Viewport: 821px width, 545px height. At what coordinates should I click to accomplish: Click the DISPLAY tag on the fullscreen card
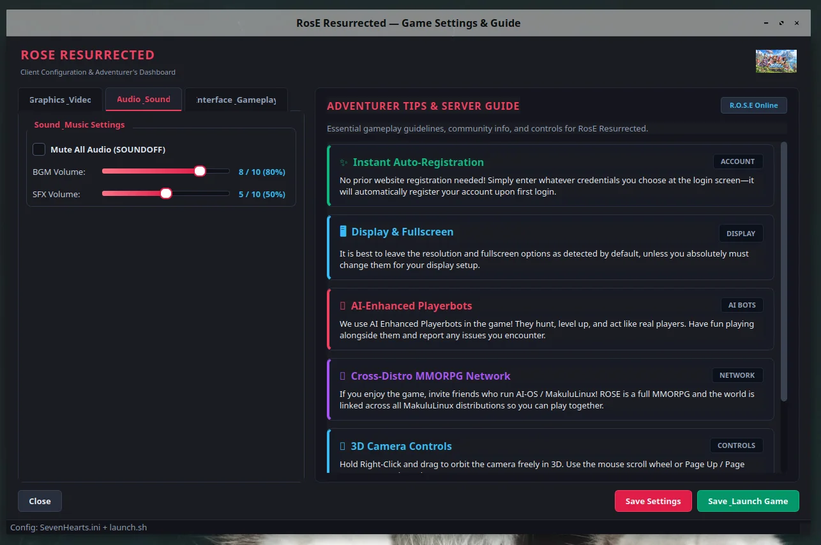point(741,234)
